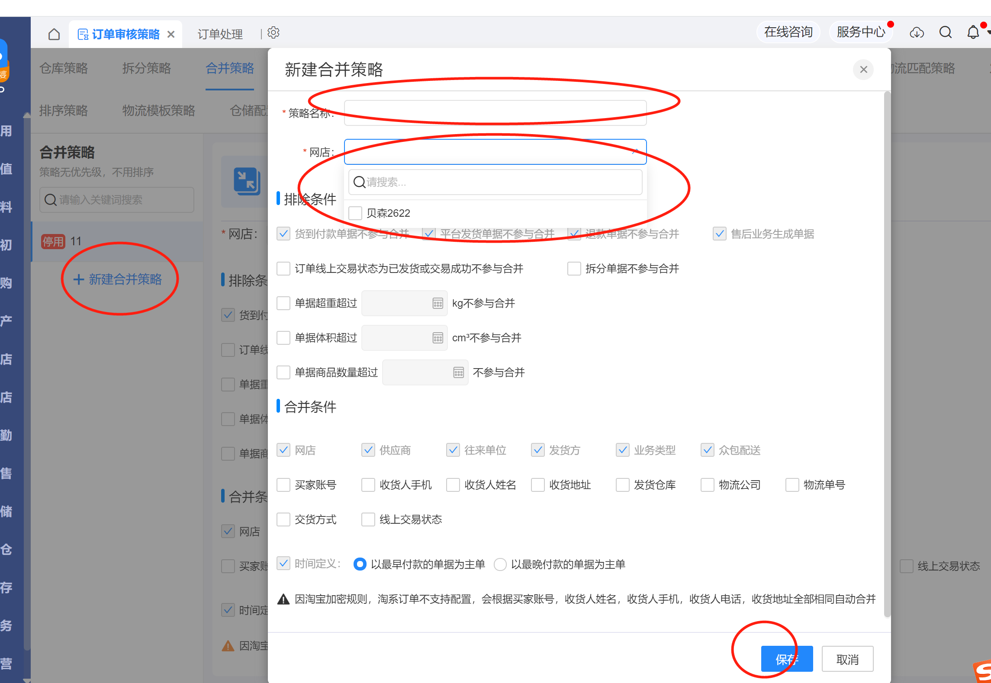This screenshot has width=991, height=683.
Task: Check 发货仓库
Action: coord(623,485)
